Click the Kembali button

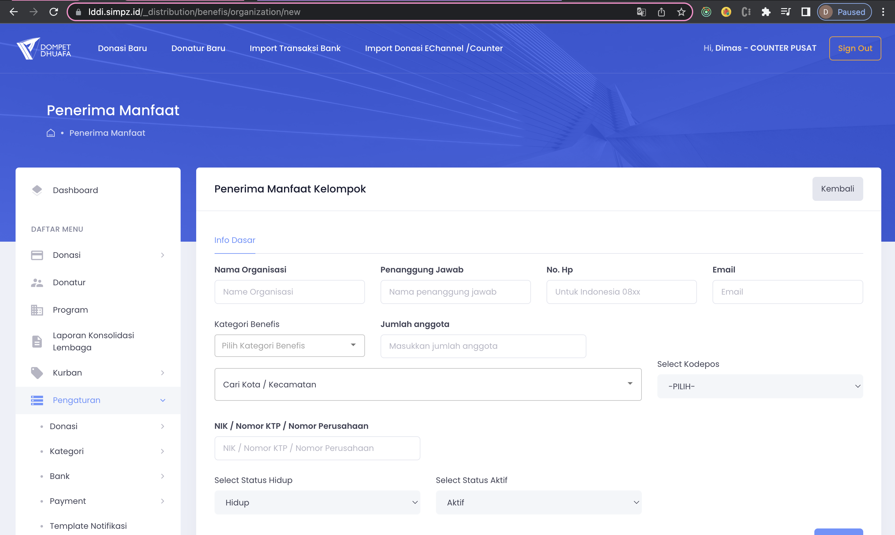[x=837, y=188]
